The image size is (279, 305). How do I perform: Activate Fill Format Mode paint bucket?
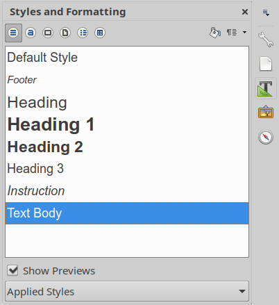tap(215, 33)
